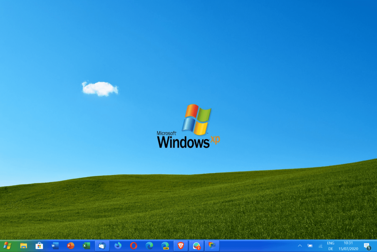The width and height of the screenshot is (377, 252).
Task: Switch to the Brave browser window
Action: 181,246
